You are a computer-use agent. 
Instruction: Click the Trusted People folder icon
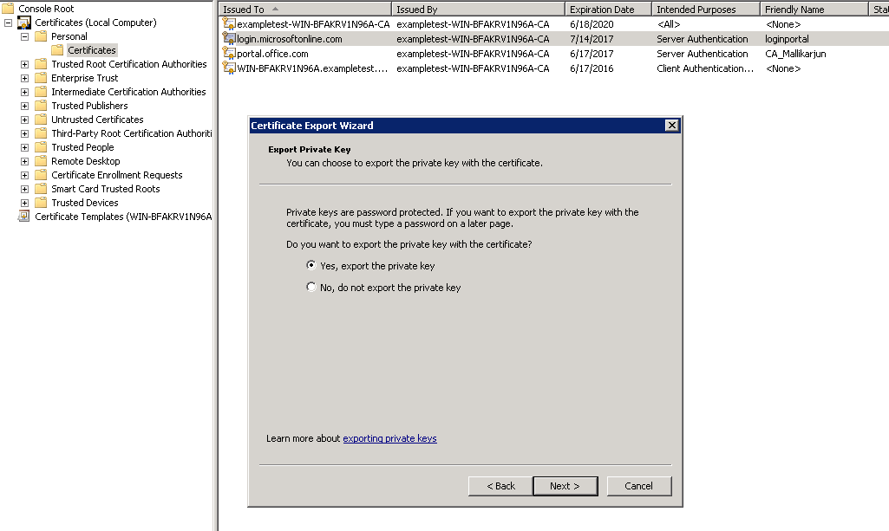pyautogui.click(x=41, y=147)
